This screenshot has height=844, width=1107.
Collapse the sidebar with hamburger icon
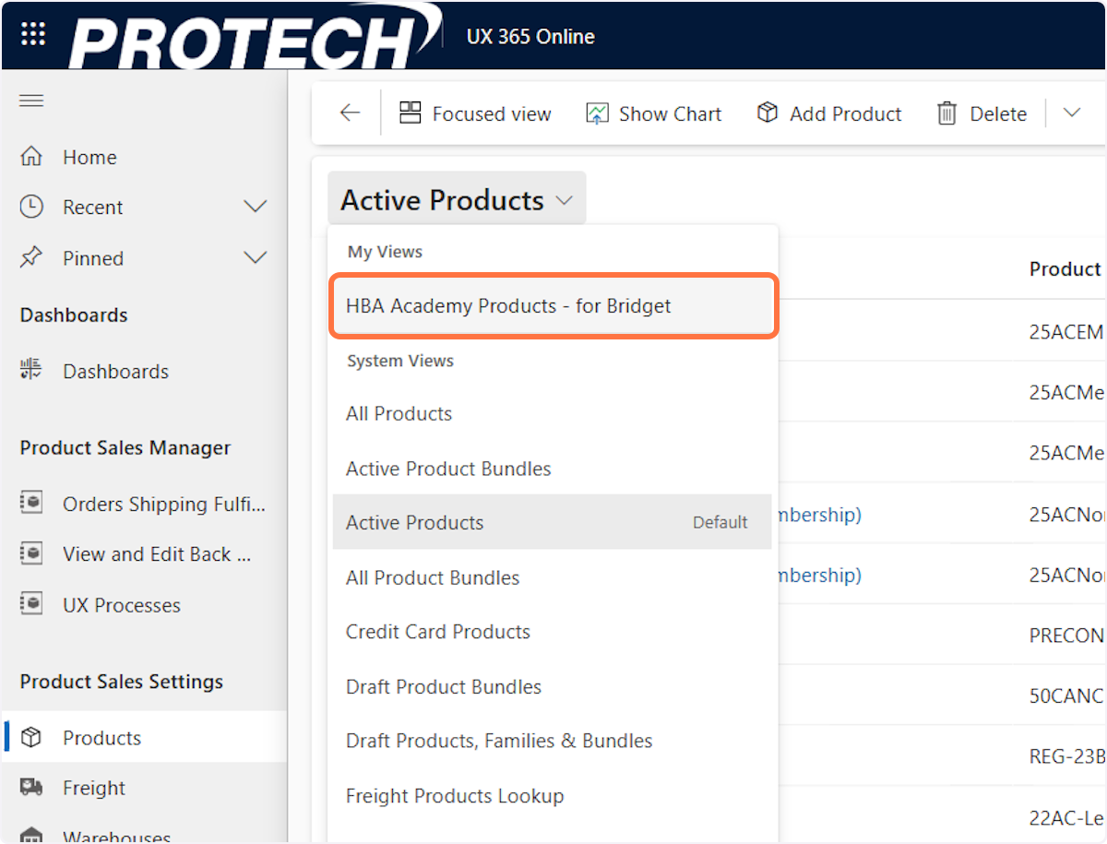pyautogui.click(x=31, y=101)
